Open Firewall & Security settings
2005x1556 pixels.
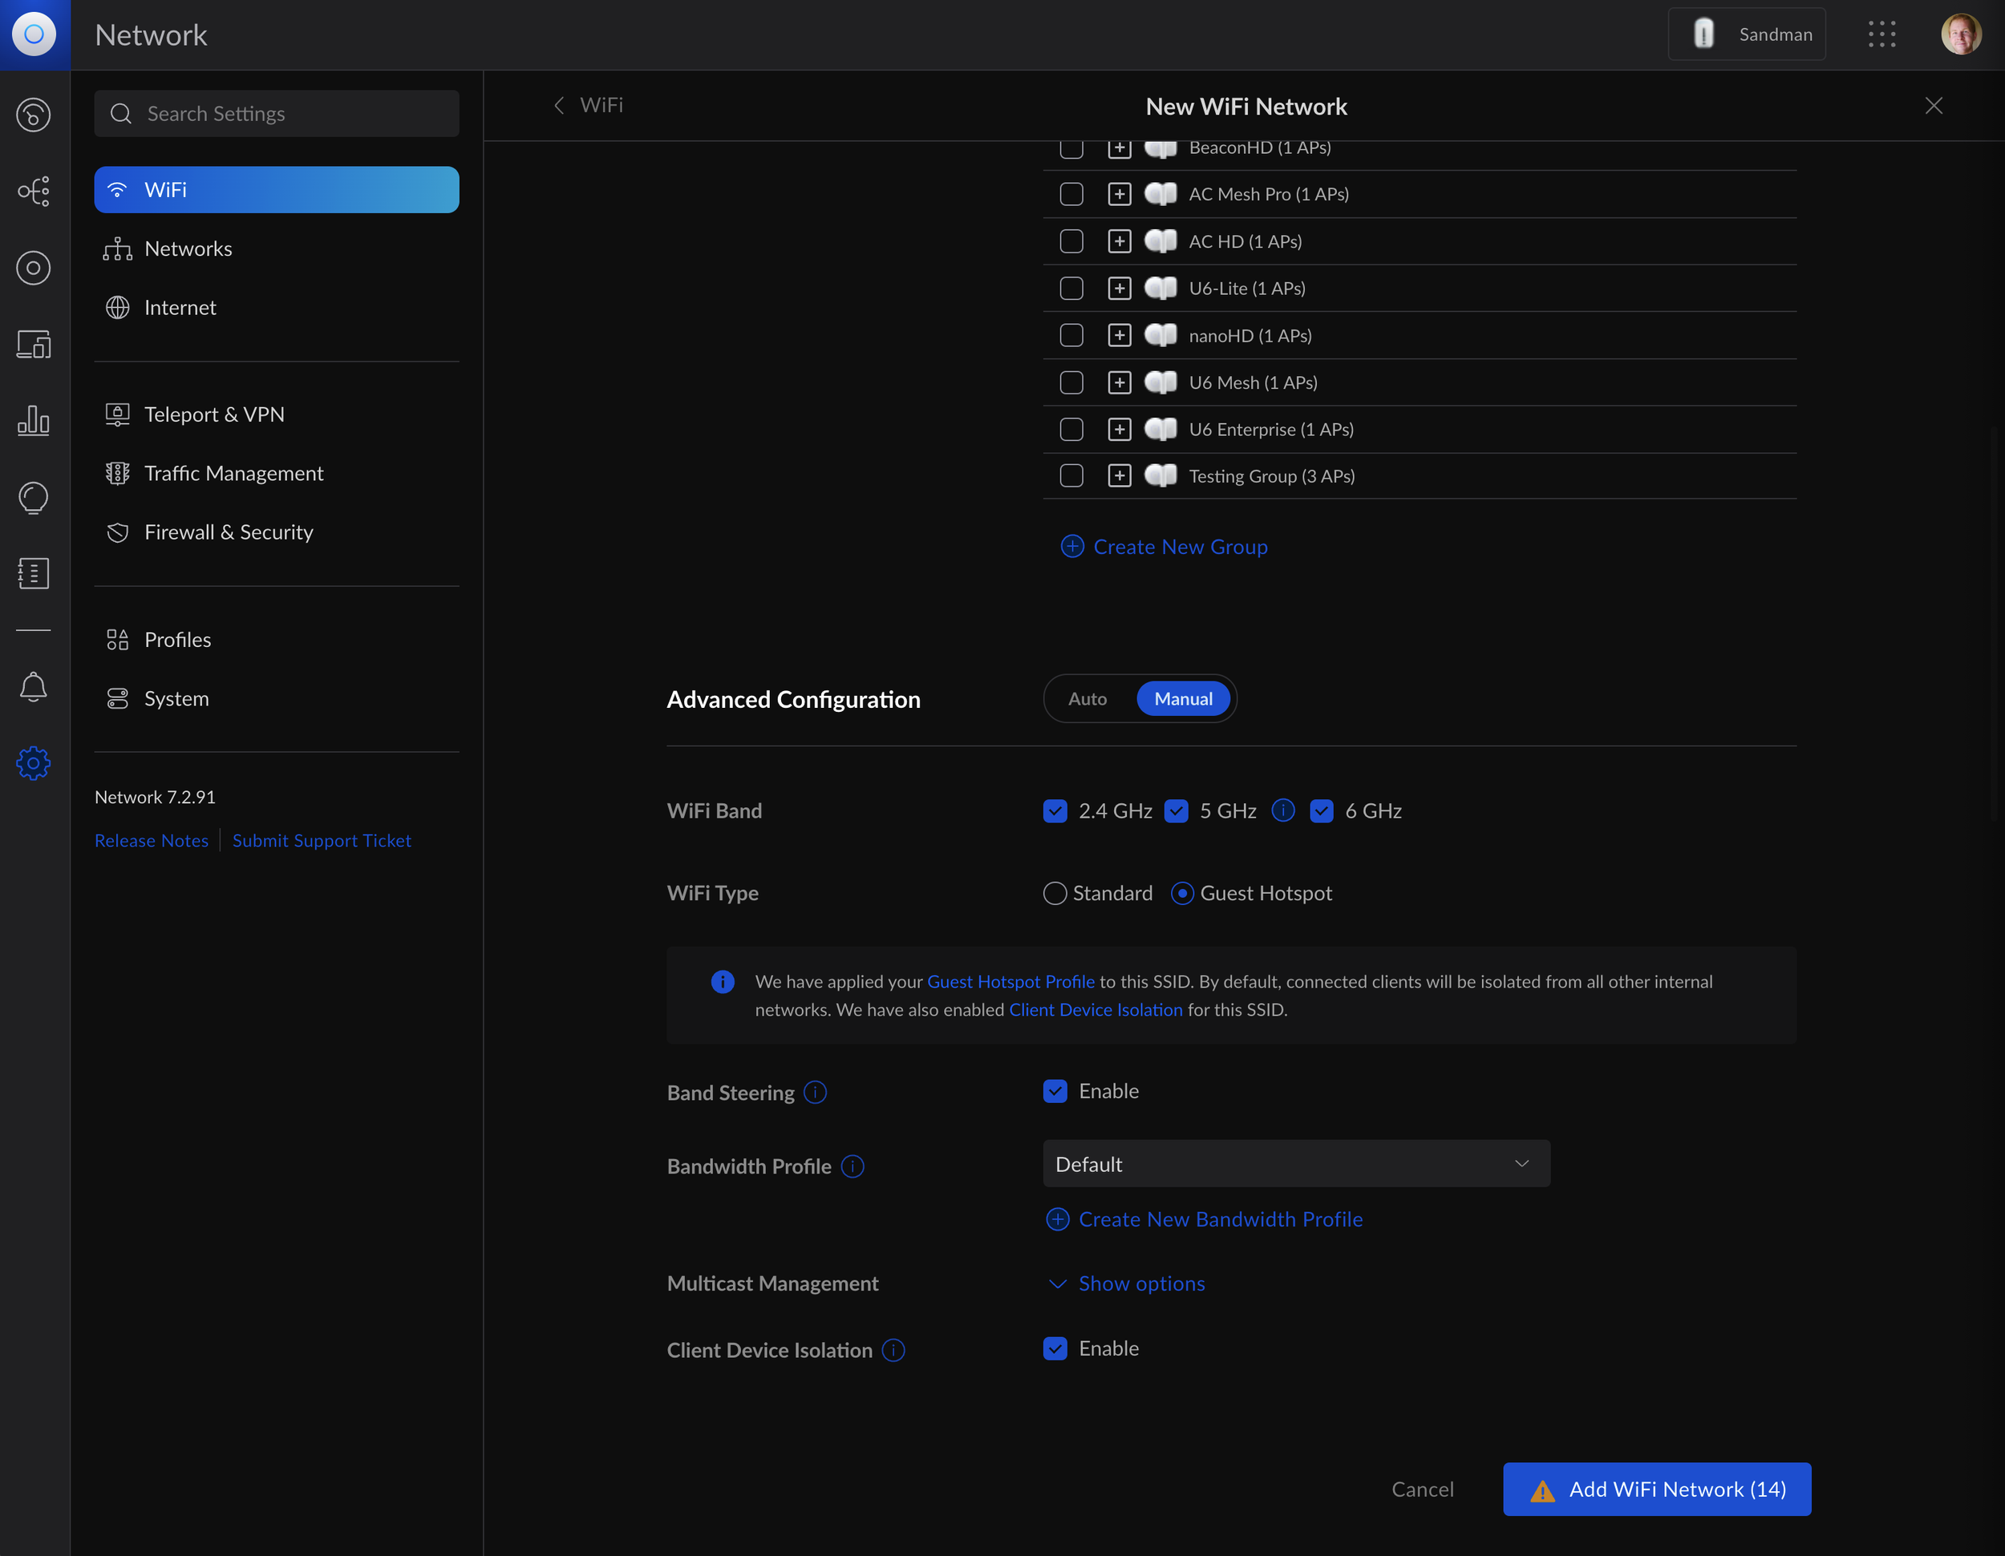point(229,532)
